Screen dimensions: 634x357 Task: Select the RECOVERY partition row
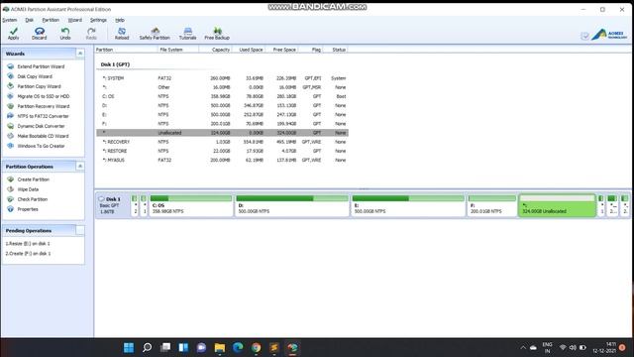pyautogui.click(x=222, y=142)
